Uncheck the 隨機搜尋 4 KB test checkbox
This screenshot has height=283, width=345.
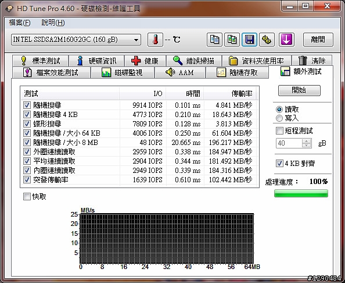coord(27,115)
